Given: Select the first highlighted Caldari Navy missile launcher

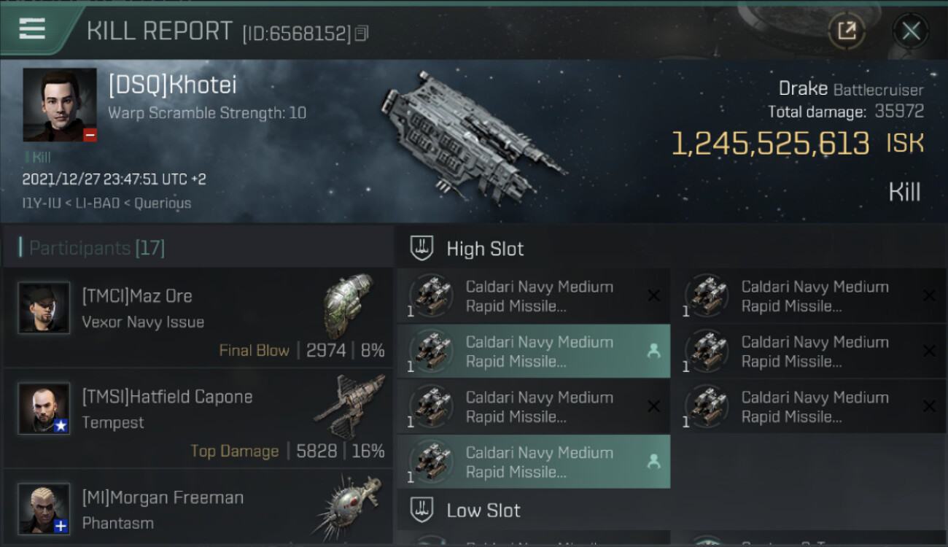Looking at the screenshot, I should [x=533, y=352].
